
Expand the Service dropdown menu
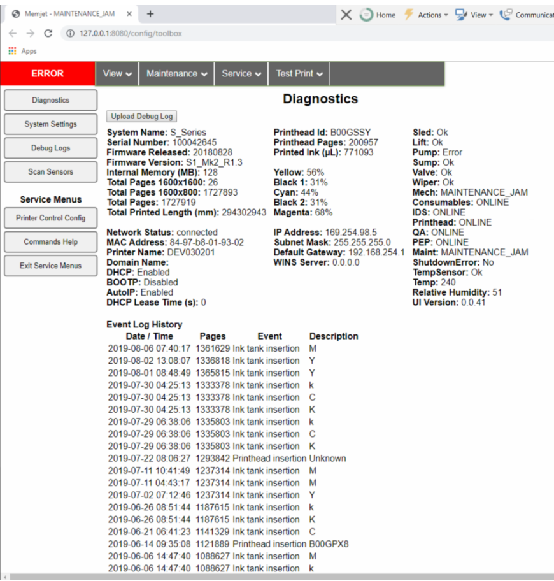click(241, 74)
